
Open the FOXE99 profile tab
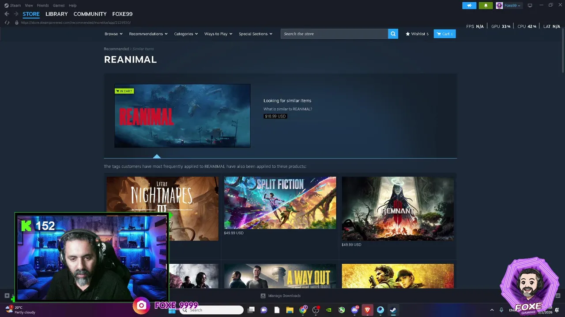(x=122, y=14)
